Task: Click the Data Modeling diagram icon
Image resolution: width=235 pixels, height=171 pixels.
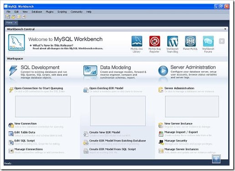Action: click(x=90, y=70)
